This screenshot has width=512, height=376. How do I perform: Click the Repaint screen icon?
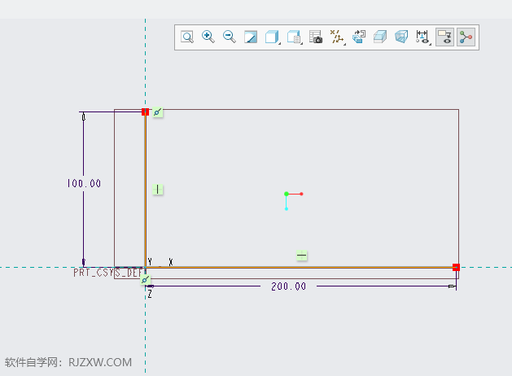coord(251,37)
